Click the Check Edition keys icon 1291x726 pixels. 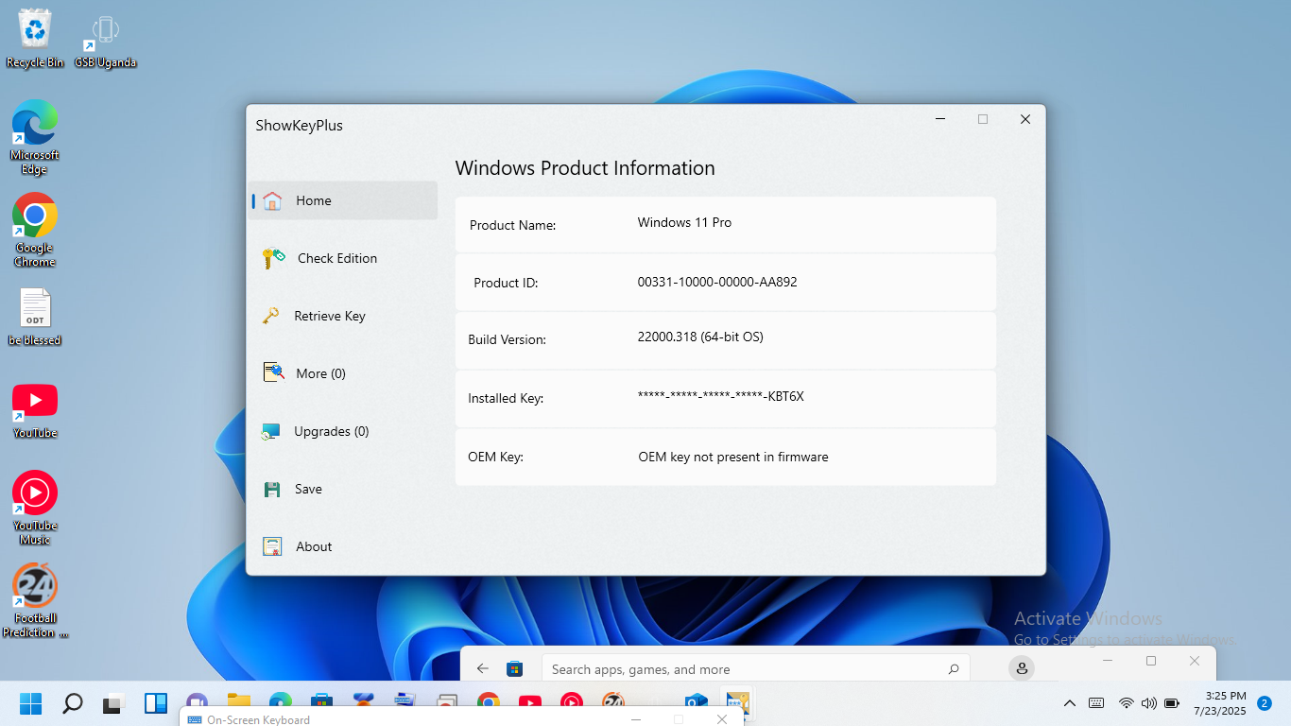pyautogui.click(x=273, y=258)
